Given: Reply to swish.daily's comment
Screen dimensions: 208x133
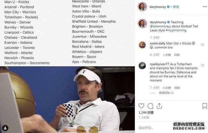Looking at the screenshot, I should pos(177,55).
